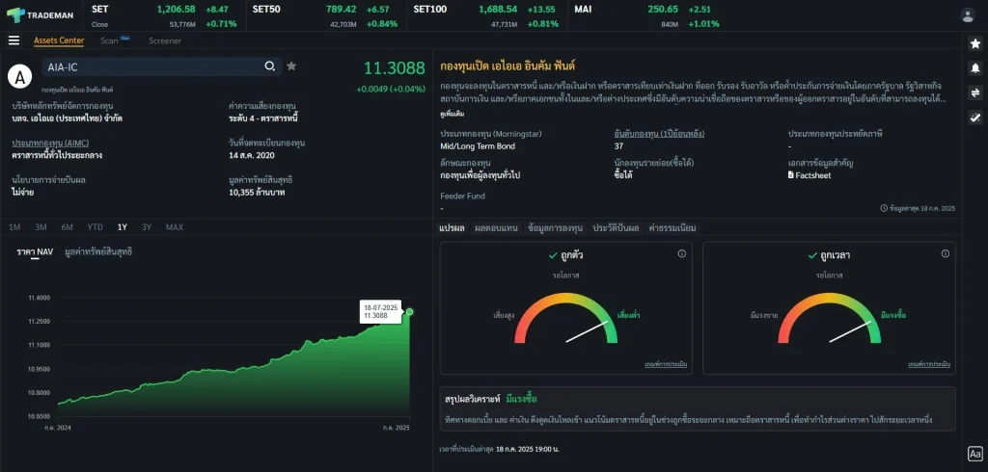This screenshot has height=472, width=988.
Task: Select the ประวัติปันผล tab
Action: click(616, 228)
